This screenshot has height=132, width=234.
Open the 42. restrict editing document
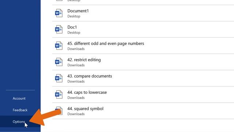[x=84, y=60]
